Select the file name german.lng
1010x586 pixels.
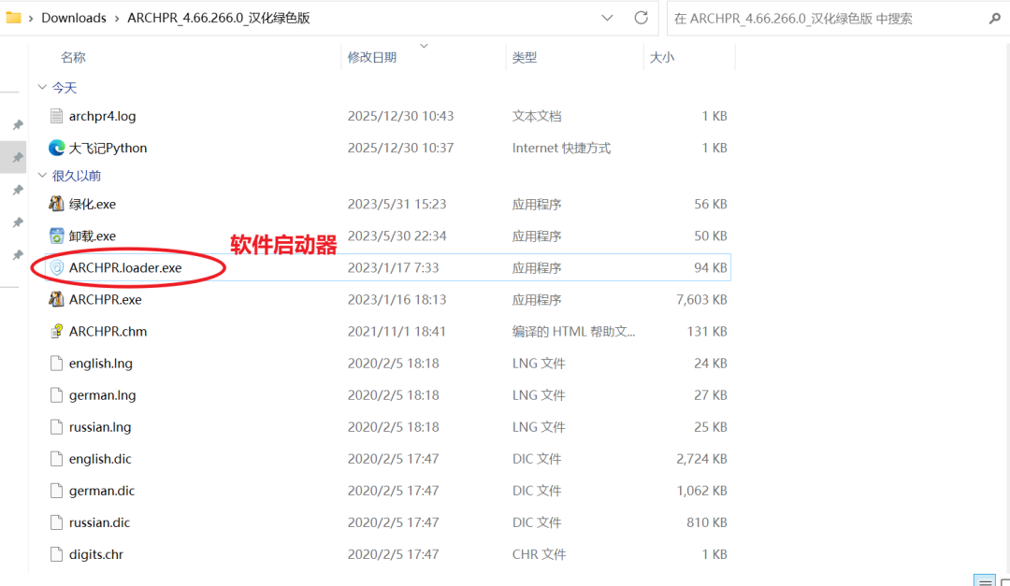[103, 394]
